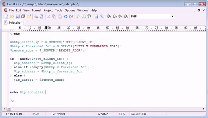The image size is (208, 118).
Task: Open Find with magnifier icon
Action: (78, 16)
